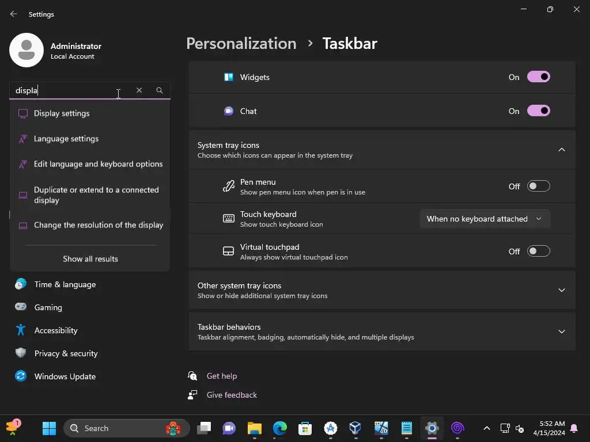
Task: Collapse the System tray icons section
Action: coord(561,150)
